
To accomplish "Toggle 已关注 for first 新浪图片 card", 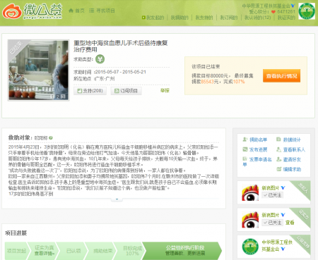I will click(273, 195).
